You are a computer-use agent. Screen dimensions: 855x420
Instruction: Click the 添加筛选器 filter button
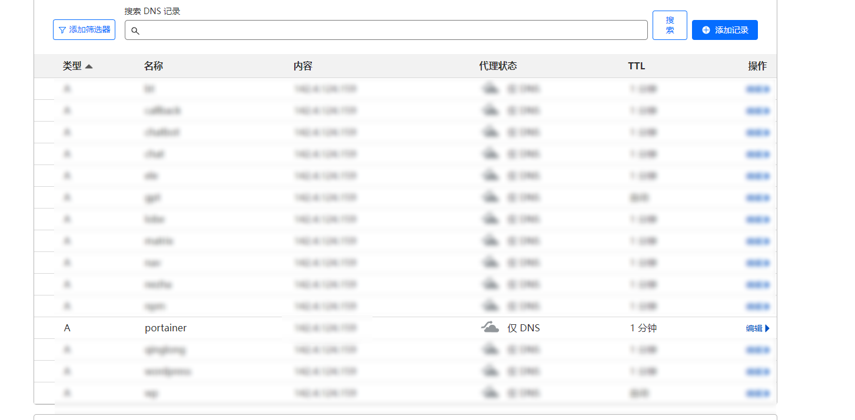pyautogui.click(x=84, y=30)
